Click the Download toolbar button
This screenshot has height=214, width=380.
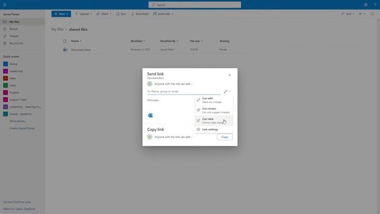140,14
